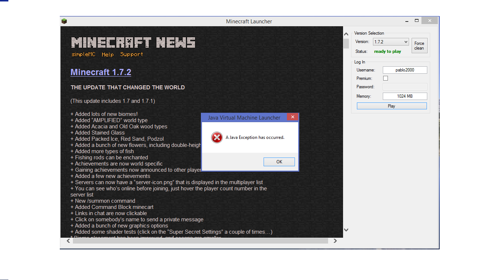The image size is (498, 280).
Task: Click the vertical scrollbar down arrow
Action: click(346, 230)
